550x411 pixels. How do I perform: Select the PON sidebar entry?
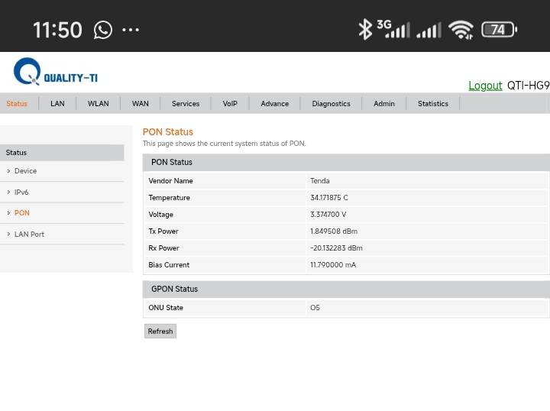21,213
